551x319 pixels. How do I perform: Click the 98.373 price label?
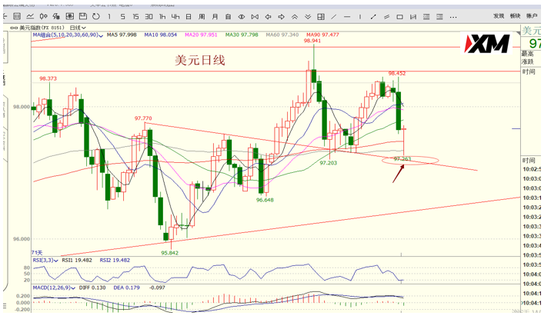tap(48, 78)
